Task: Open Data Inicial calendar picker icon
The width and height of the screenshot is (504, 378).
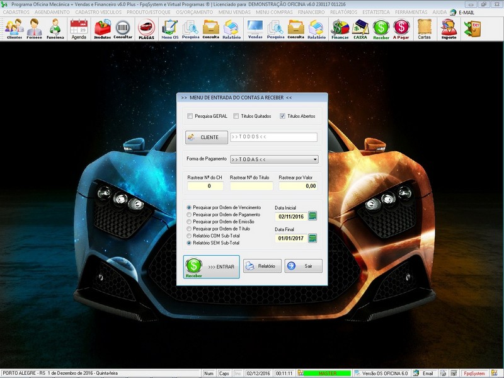Action: click(x=312, y=215)
